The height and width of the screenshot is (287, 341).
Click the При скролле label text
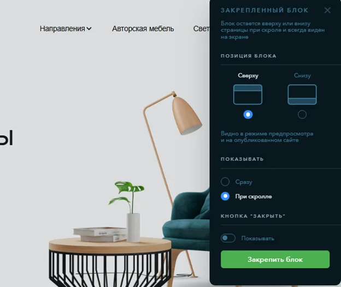tap(254, 196)
